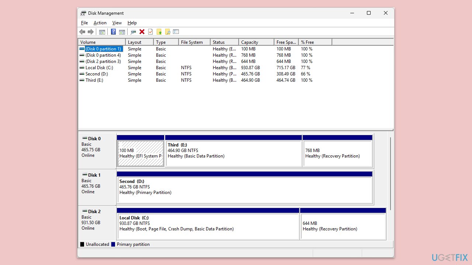Toggle the Show/Hide Console Tree icon

pos(102,32)
